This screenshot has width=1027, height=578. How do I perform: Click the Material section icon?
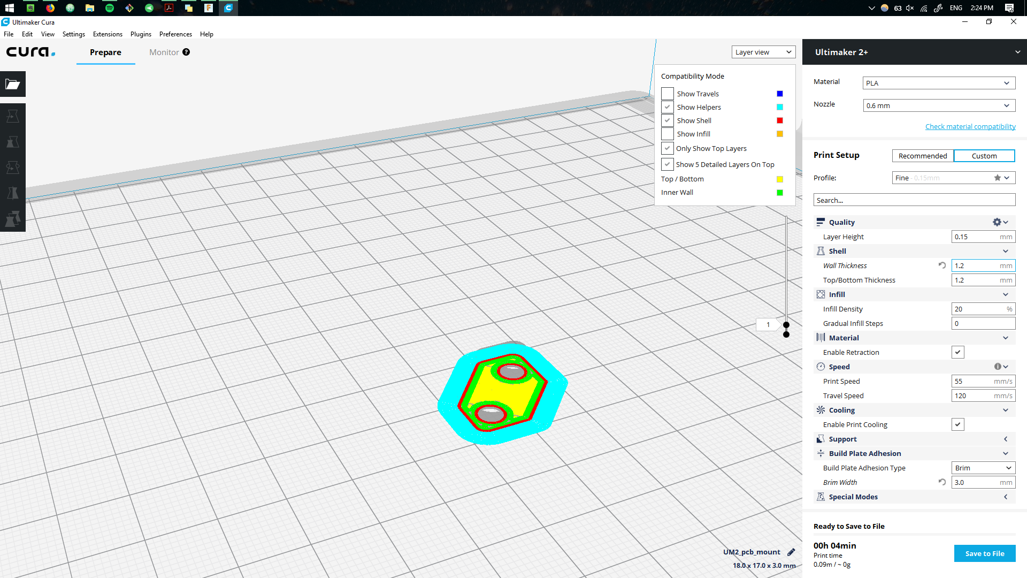(821, 338)
